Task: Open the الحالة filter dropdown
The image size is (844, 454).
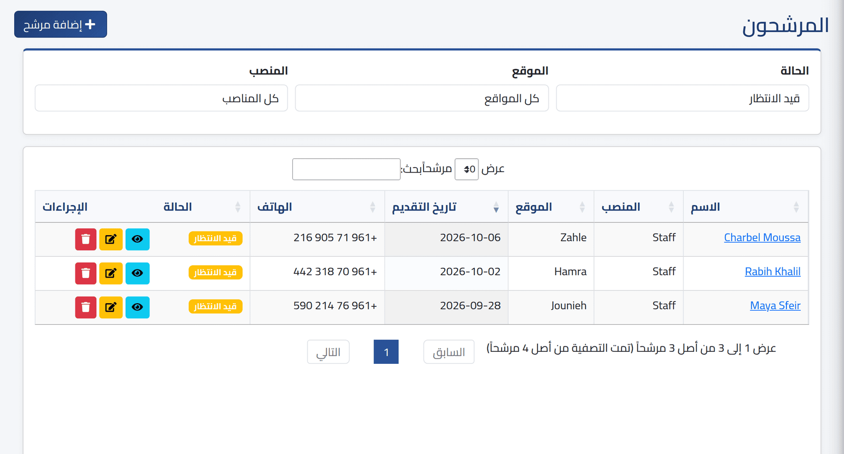Action: 683,98
